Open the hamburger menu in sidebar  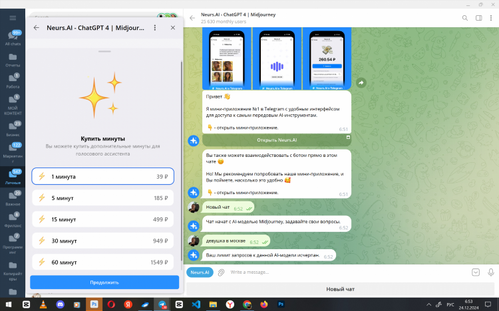point(13,18)
